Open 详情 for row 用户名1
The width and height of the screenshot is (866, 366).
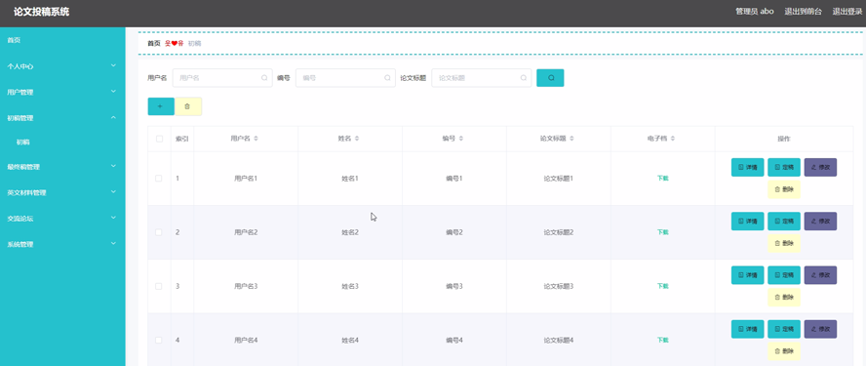point(747,167)
